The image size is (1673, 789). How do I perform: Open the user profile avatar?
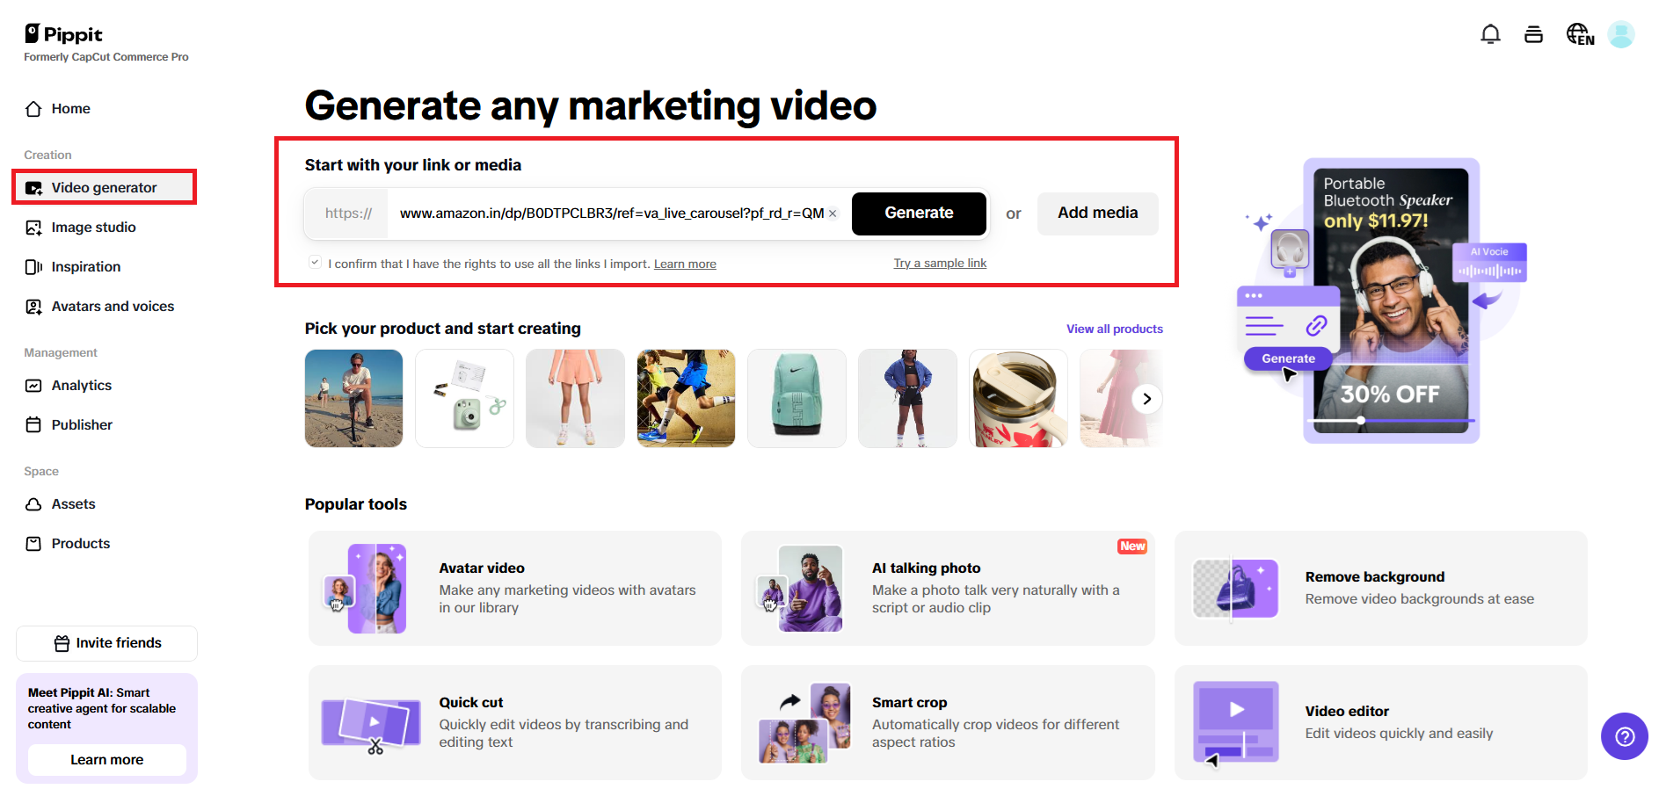[1620, 34]
